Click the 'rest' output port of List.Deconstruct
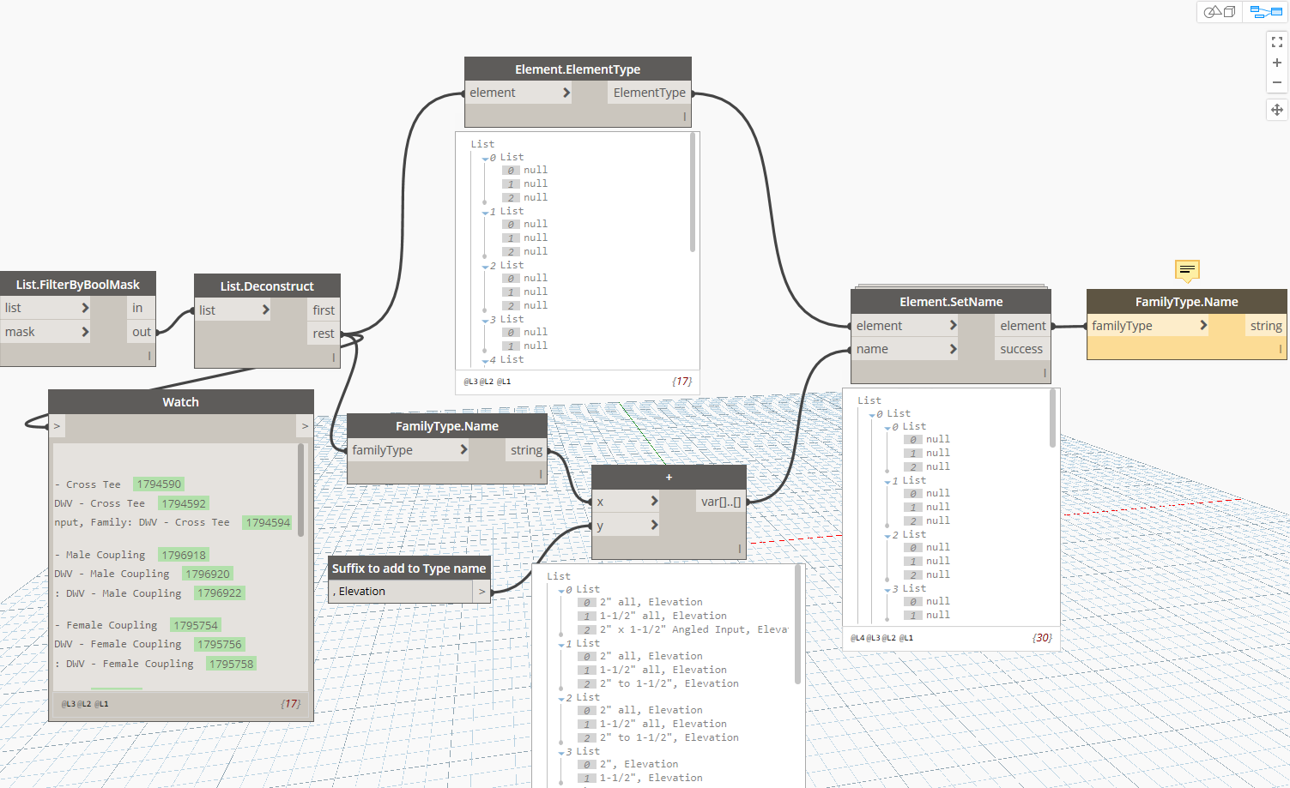Viewport: 1290px width, 788px height. [x=324, y=334]
